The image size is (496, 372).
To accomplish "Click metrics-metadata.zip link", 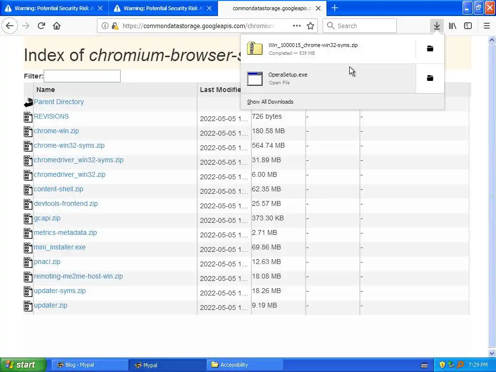I will pos(65,233).
